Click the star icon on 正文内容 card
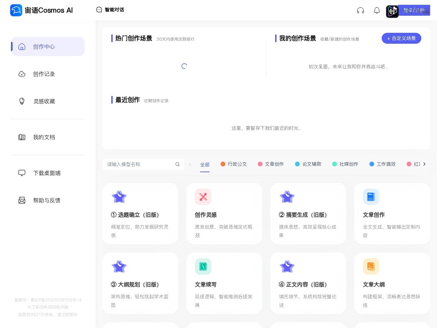This screenshot has height=328, width=437. [287, 266]
